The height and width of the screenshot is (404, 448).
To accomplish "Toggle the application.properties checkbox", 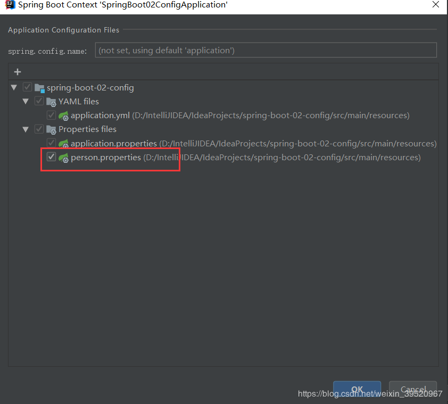I will coord(51,143).
